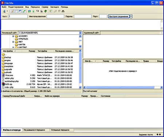
Task: Toggle the remote directory tree display
Action: pyautogui.click(x=20, y=11)
